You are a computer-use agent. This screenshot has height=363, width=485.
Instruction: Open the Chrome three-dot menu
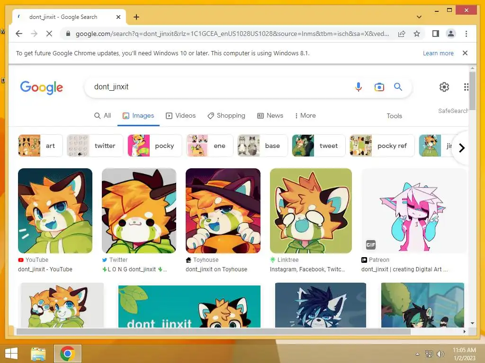[466, 34]
